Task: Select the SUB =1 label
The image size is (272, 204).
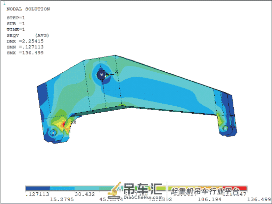Action: point(16,24)
